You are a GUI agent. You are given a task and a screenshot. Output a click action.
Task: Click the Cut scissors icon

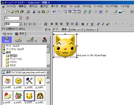pyautogui.click(x=34, y=12)
